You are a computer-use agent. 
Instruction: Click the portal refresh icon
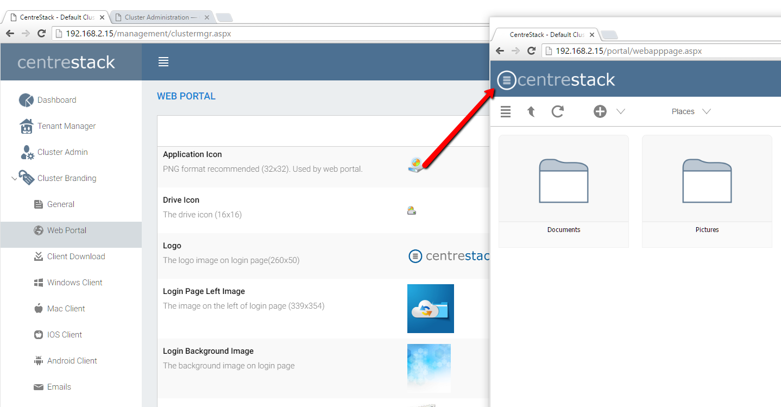coord(558,111)
